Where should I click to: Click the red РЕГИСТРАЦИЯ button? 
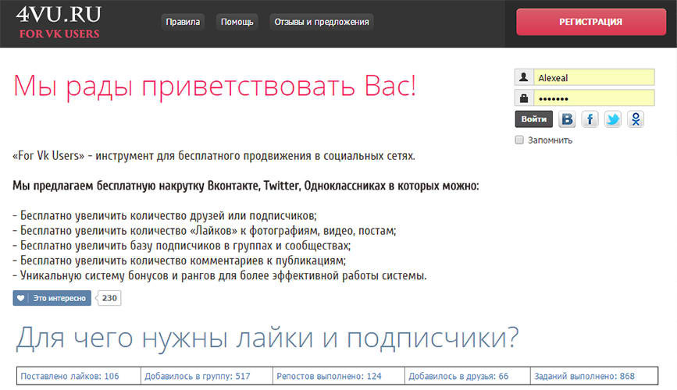coord(591,22)
